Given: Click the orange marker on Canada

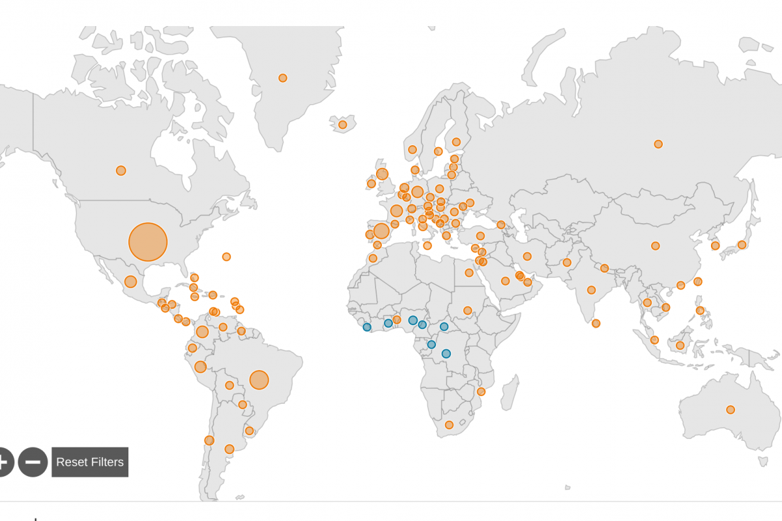Looking at the screenshot, I should pos(121,171).
